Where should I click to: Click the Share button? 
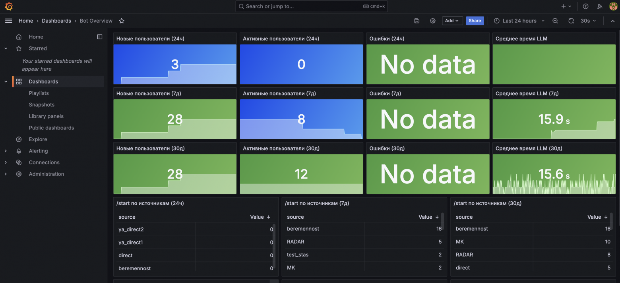(475, 21)
